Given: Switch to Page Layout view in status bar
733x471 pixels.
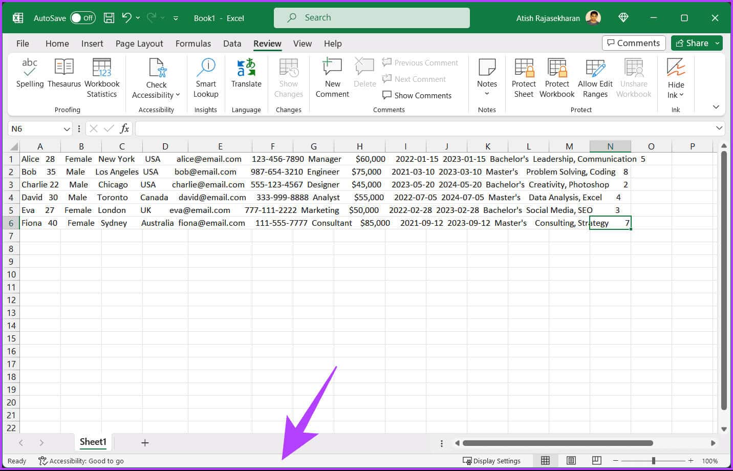Looking at the screenshot, I should coord(571,460).
